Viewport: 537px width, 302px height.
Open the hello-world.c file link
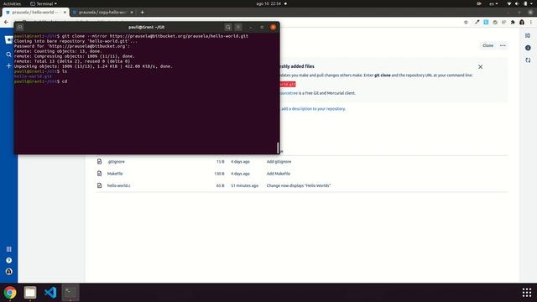[x=118, y=185]
